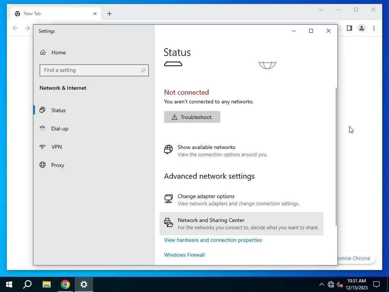Click Show available networks

[241, 151]
